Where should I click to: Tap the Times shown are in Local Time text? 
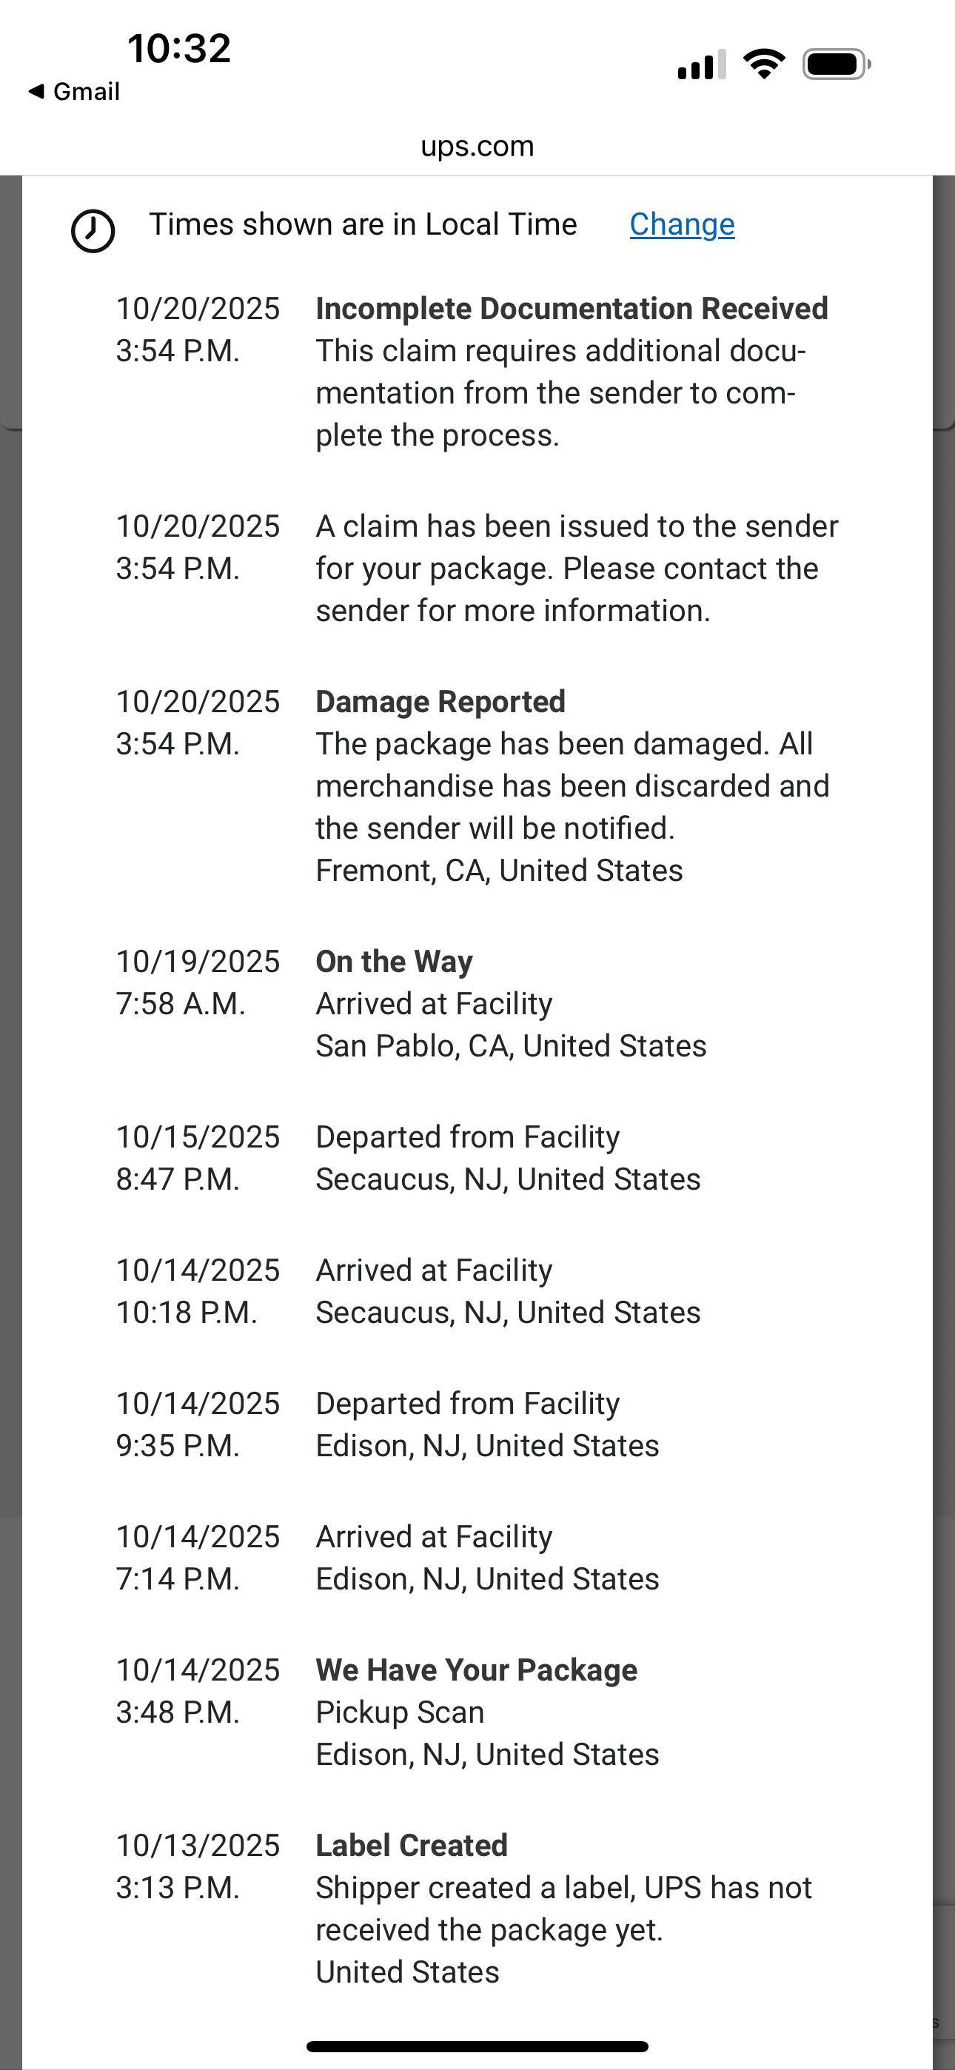363,224
